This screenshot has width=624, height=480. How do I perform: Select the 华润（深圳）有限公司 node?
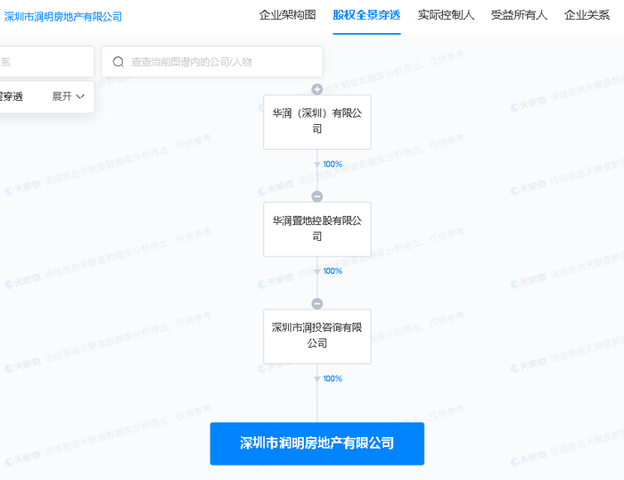click(x=316, y=122)
